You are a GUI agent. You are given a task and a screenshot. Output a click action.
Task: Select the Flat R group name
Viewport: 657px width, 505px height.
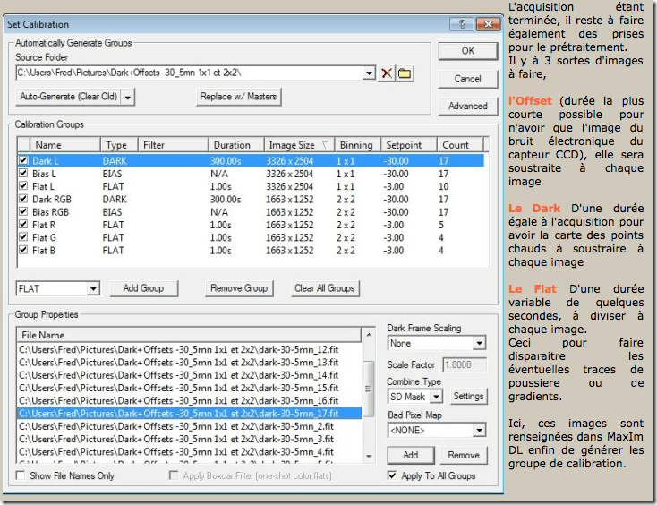pos(44,225)
